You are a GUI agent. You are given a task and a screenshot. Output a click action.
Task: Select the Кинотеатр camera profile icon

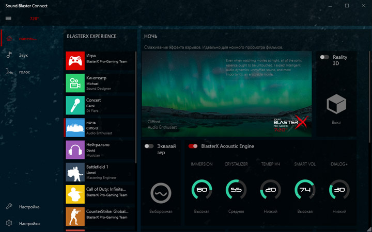coord(75,83)
